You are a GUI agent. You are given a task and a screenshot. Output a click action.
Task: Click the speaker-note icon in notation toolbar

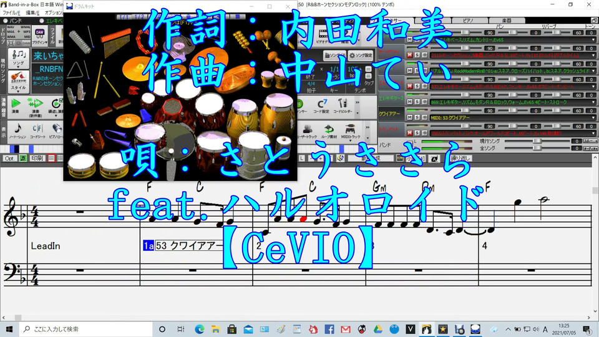340,158
